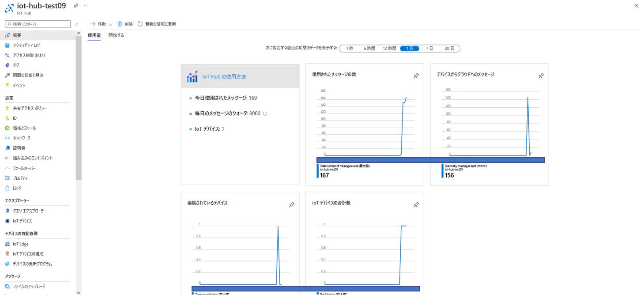640x295 pixels.
Task: Pin the iot-hub-test09 resource to the dashboard
Action: point(75,6)
